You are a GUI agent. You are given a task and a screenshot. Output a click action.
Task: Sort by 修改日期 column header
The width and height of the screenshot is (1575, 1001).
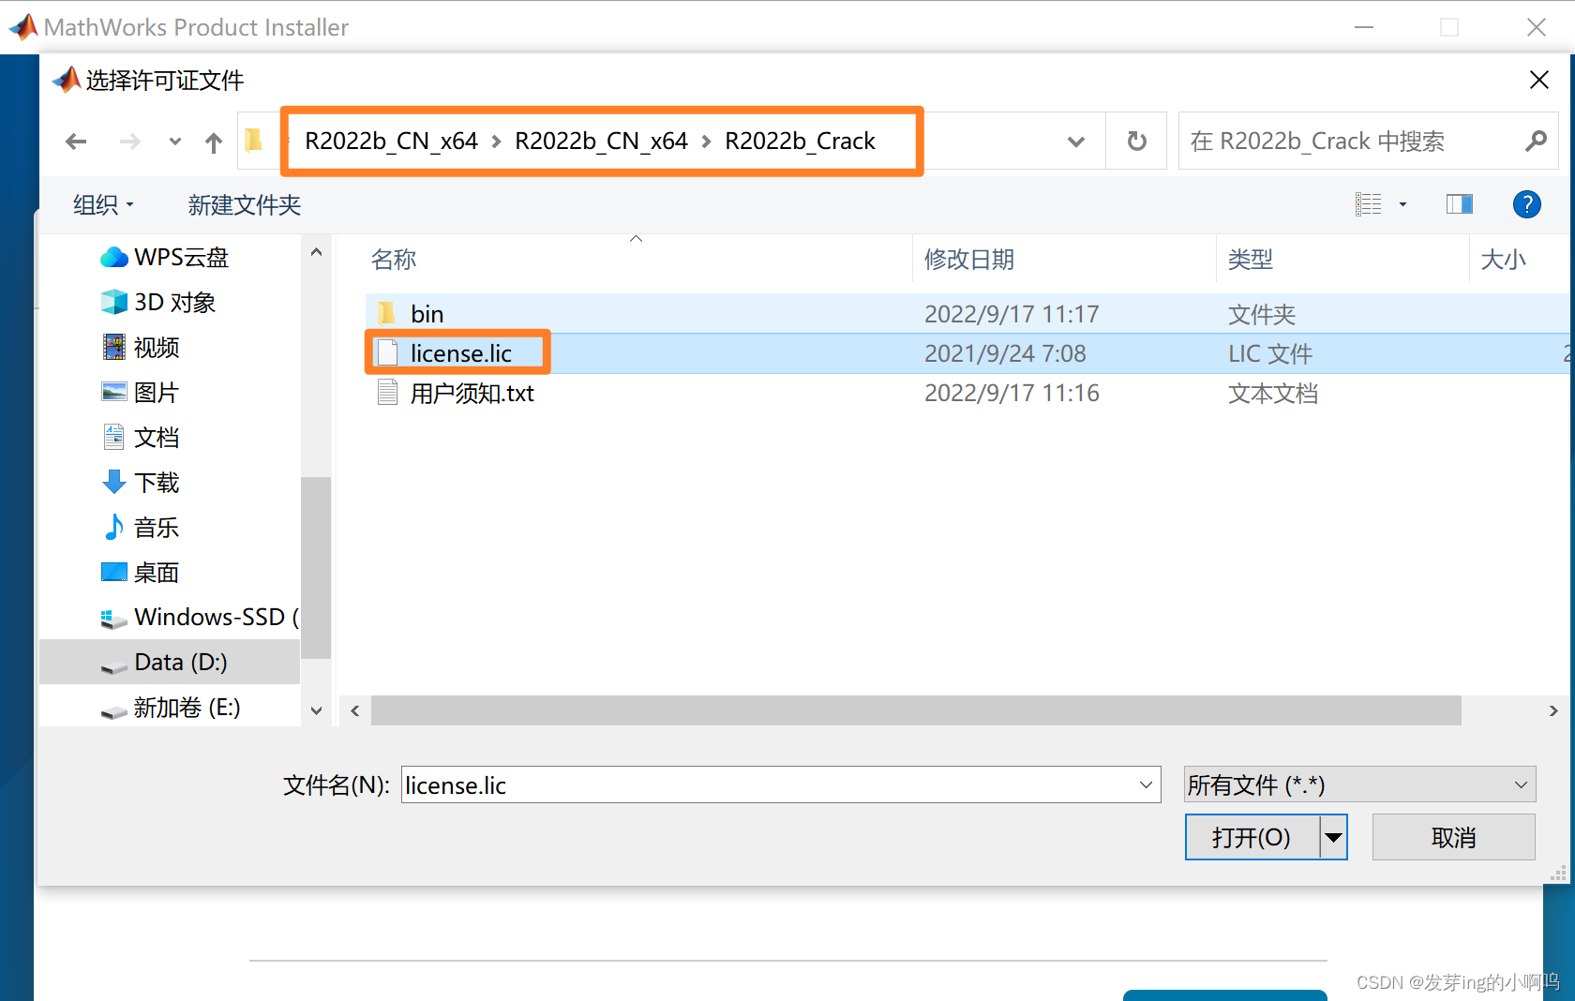pos(969,260)
